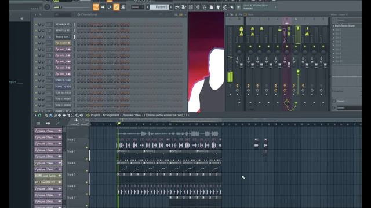Click the Playlist - Arrangement title
371x208 pixels.
tap(105, 115)
